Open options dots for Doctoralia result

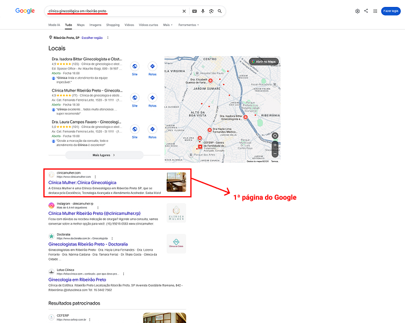(x=112, y=238)
